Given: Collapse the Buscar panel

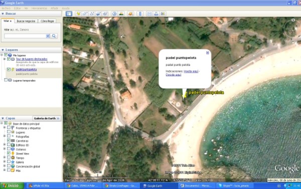Looking at the screenshot, I should tap(3, 14).
